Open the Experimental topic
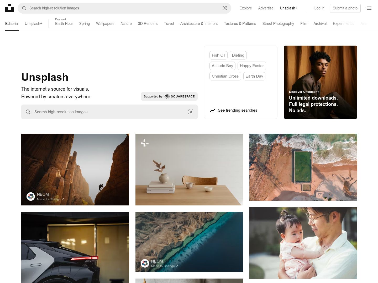This screenshot has height=283, width=378. tap(344, 24)
